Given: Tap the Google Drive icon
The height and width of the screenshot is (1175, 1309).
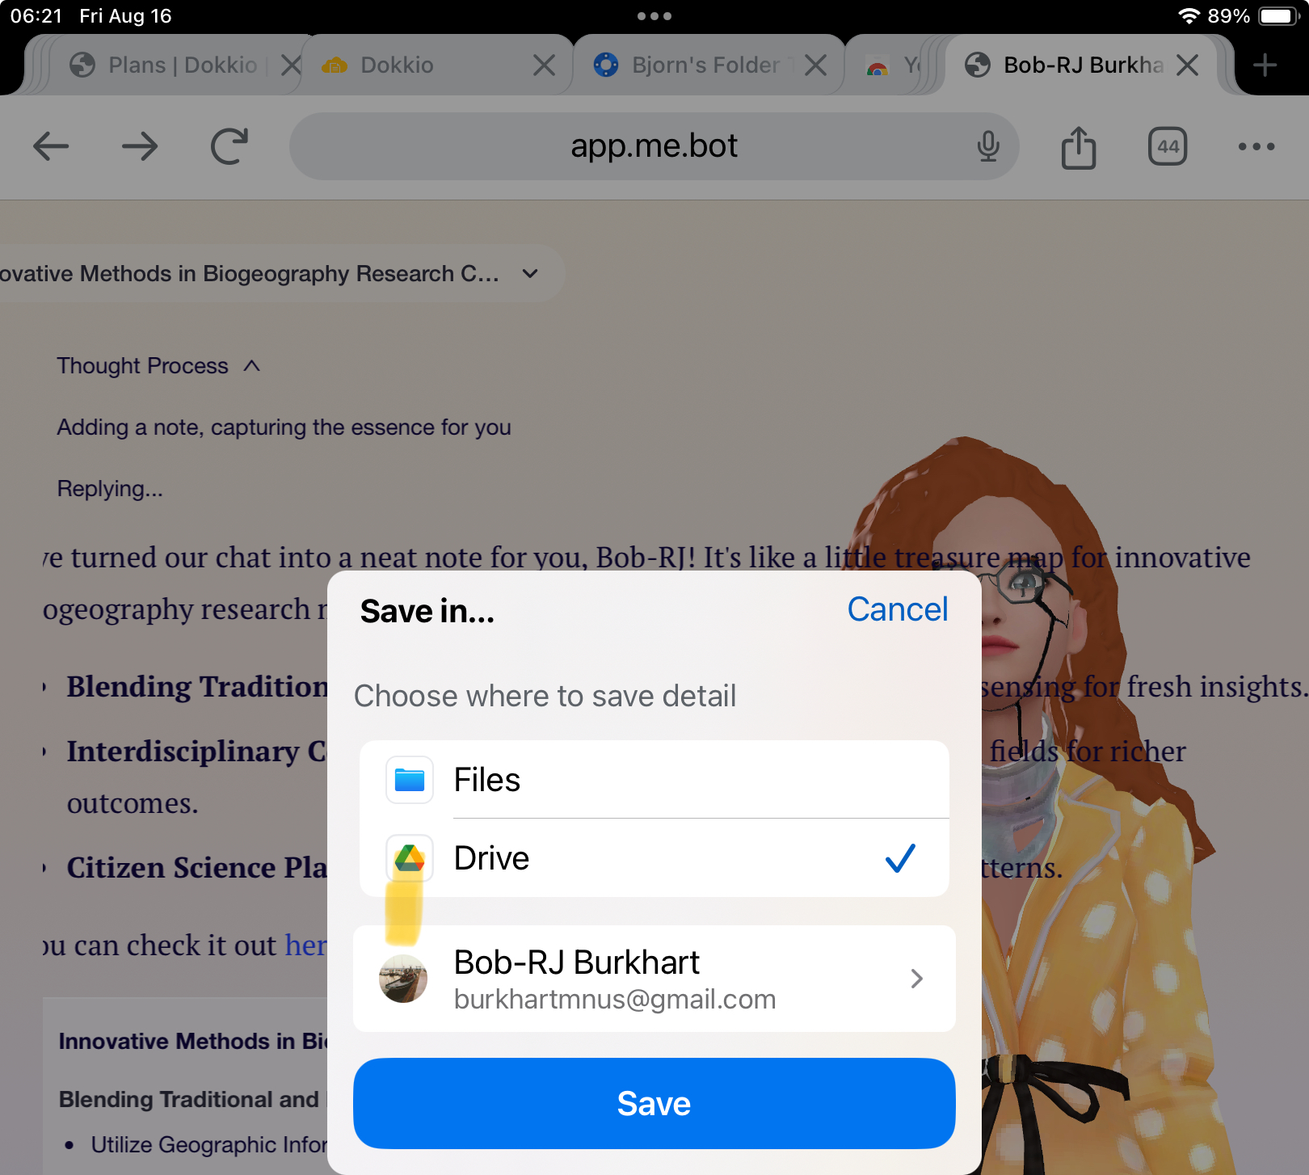Looking at the screenshot, I should [410, 858].
